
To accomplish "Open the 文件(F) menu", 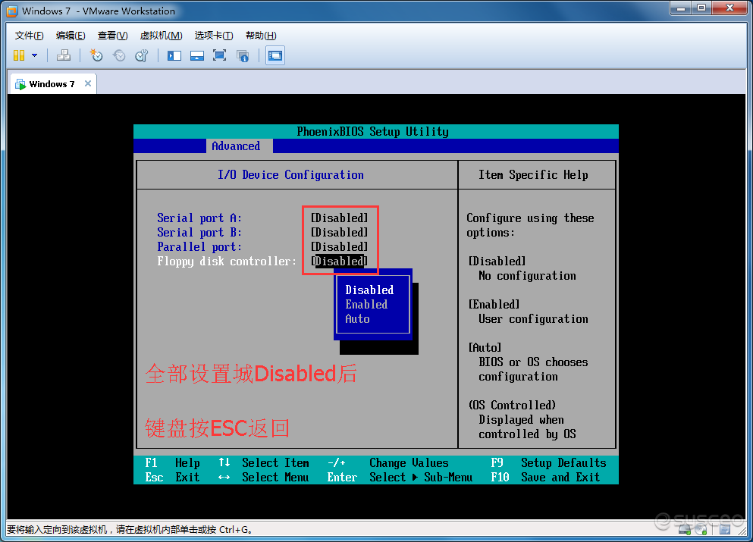I will click(x=29, y=36).
